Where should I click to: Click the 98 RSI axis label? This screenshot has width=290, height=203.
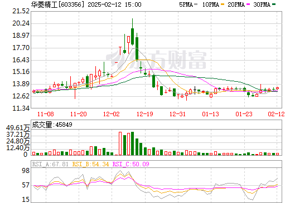pos(26,171)
